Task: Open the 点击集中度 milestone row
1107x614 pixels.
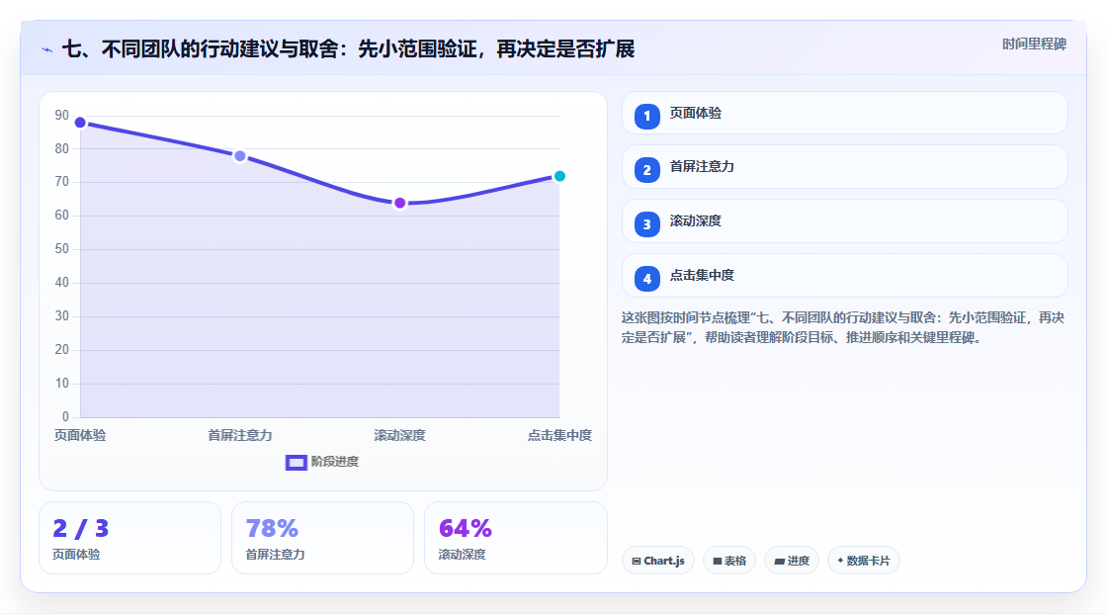Action: pos(844,276)
